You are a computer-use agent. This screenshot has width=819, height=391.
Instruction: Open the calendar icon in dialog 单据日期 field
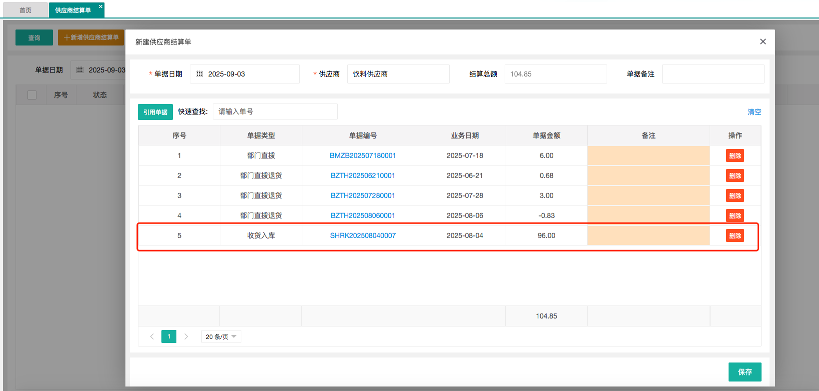[x=199, y=74]
